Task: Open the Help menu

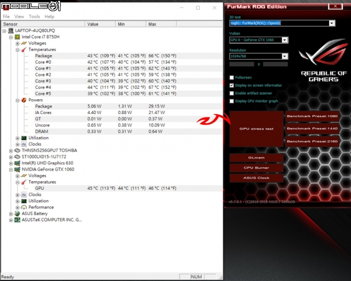Action: [x=49, y=17]
